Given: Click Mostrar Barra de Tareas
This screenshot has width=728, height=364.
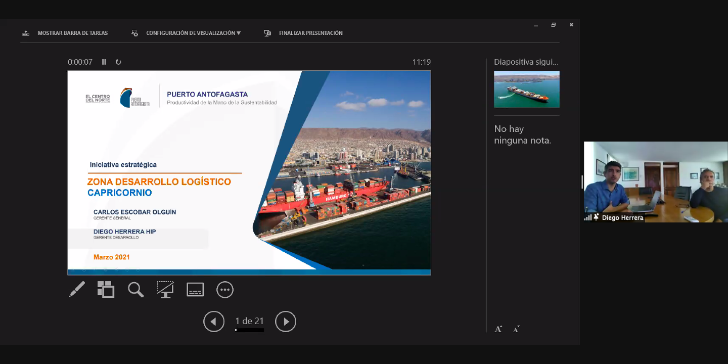Looking at the screenshot, I should (x=66, y=33).
